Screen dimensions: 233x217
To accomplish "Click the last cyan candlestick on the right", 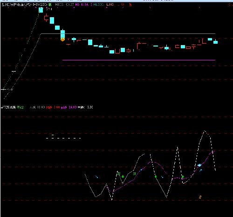I will 215,42.
